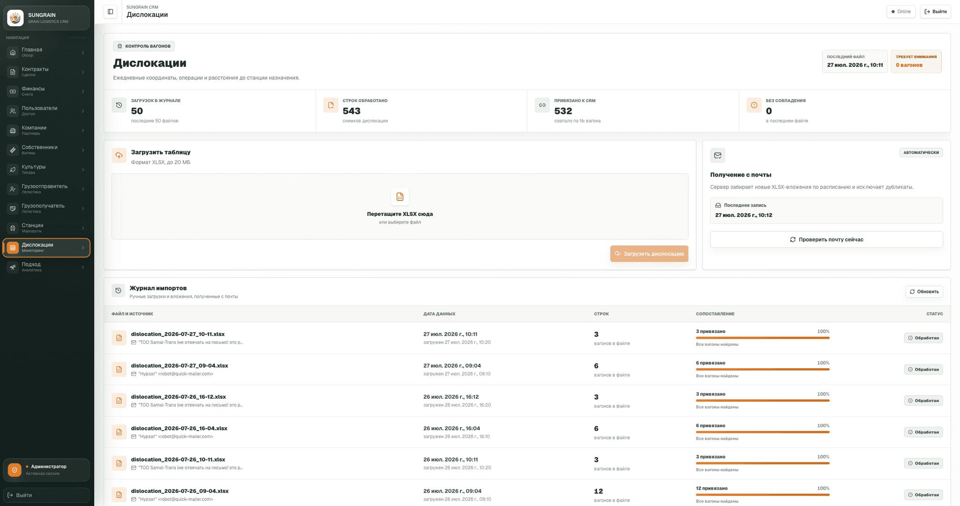Expand the Станции chevron
The height and width of the screenshot is (506, 960).
(x=83, y=228)
